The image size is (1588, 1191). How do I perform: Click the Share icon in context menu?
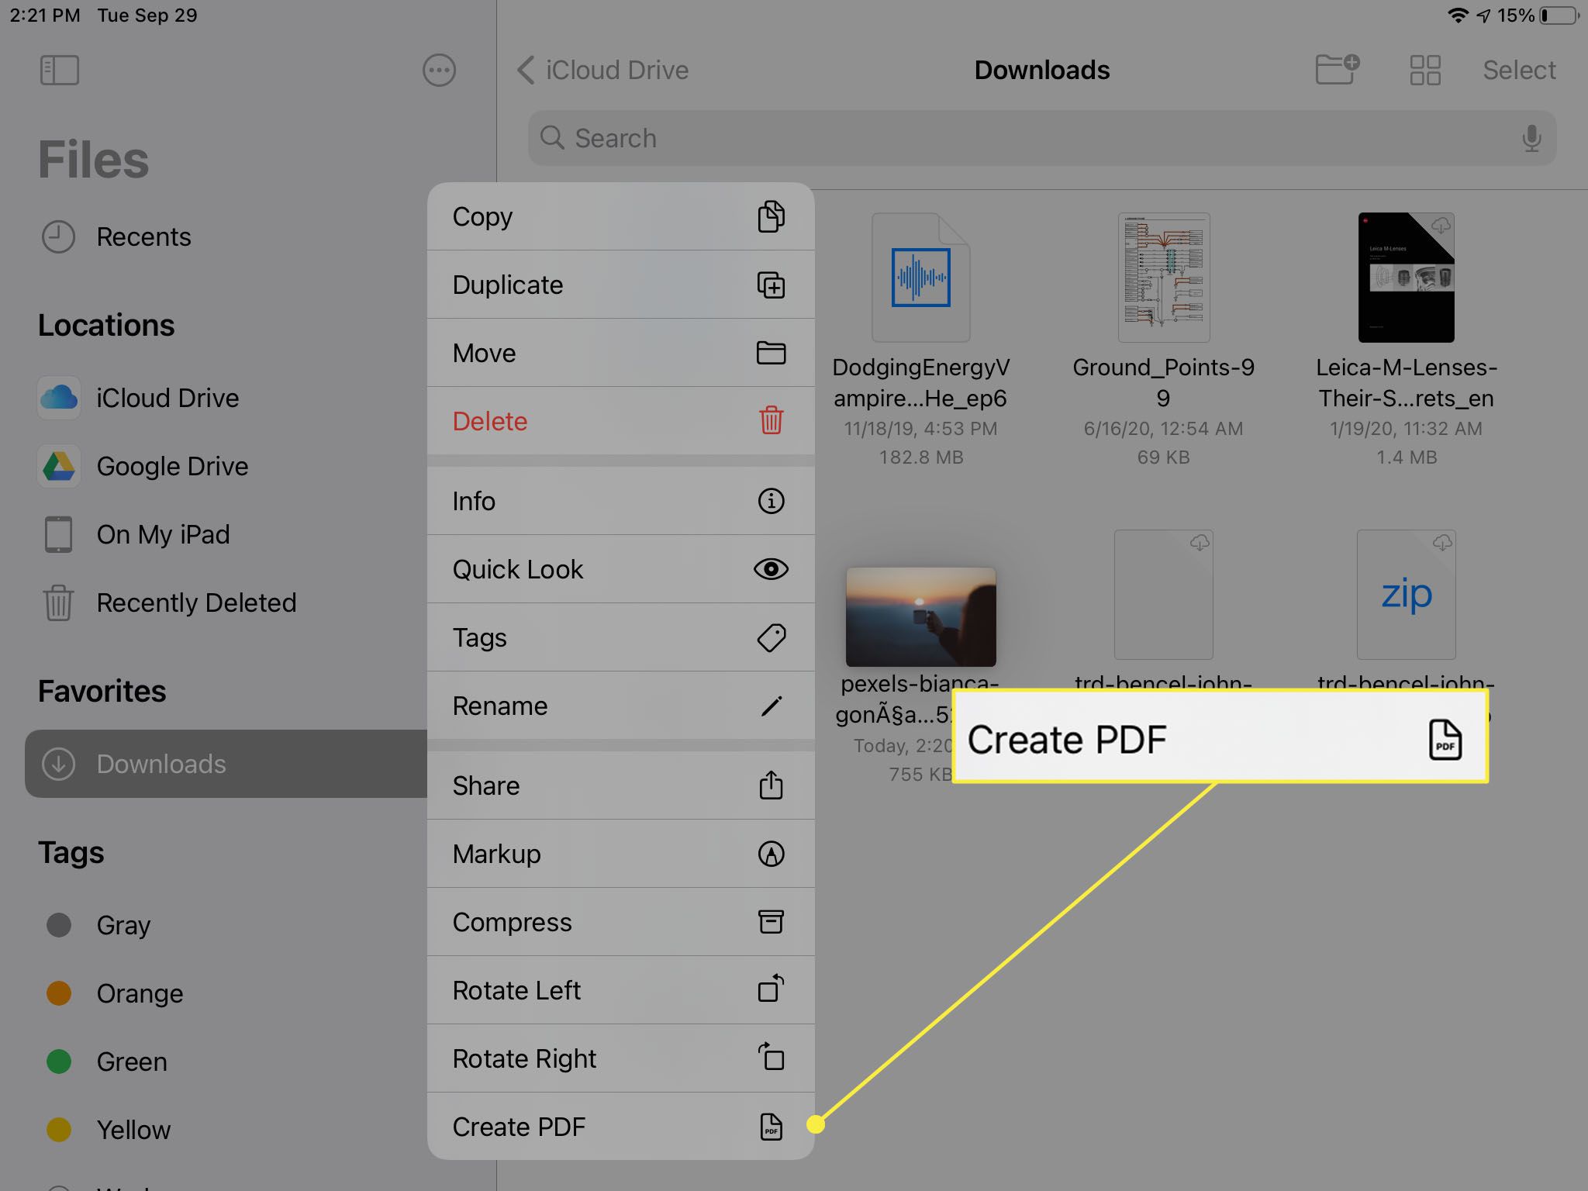point(772,785)
